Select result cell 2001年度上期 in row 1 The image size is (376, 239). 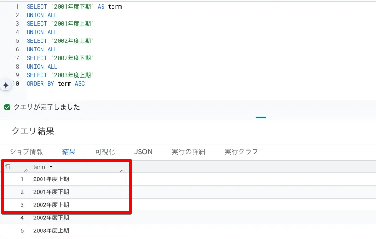[x=51, y=179]
